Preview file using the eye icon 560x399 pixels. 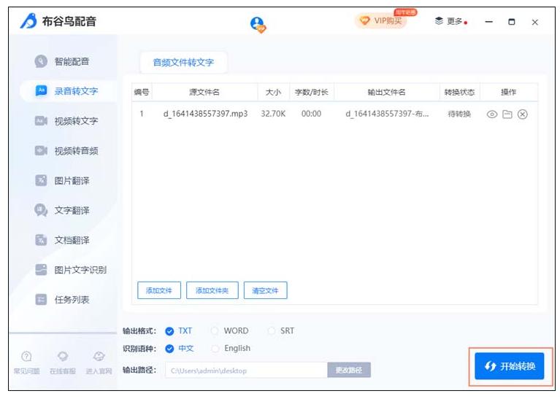(x=492, y=115)
